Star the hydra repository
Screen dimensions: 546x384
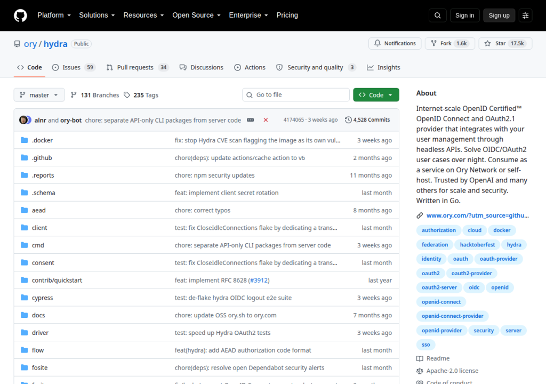505,43
